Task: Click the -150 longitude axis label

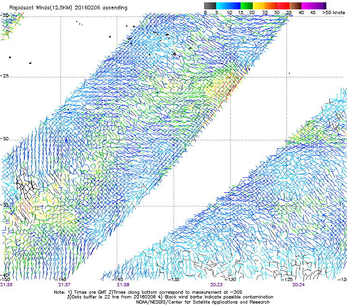Action: click(5, 279)
